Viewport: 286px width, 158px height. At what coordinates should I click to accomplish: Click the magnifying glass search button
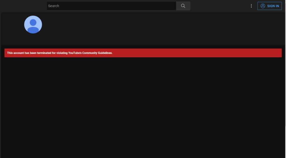pos(183,6)
